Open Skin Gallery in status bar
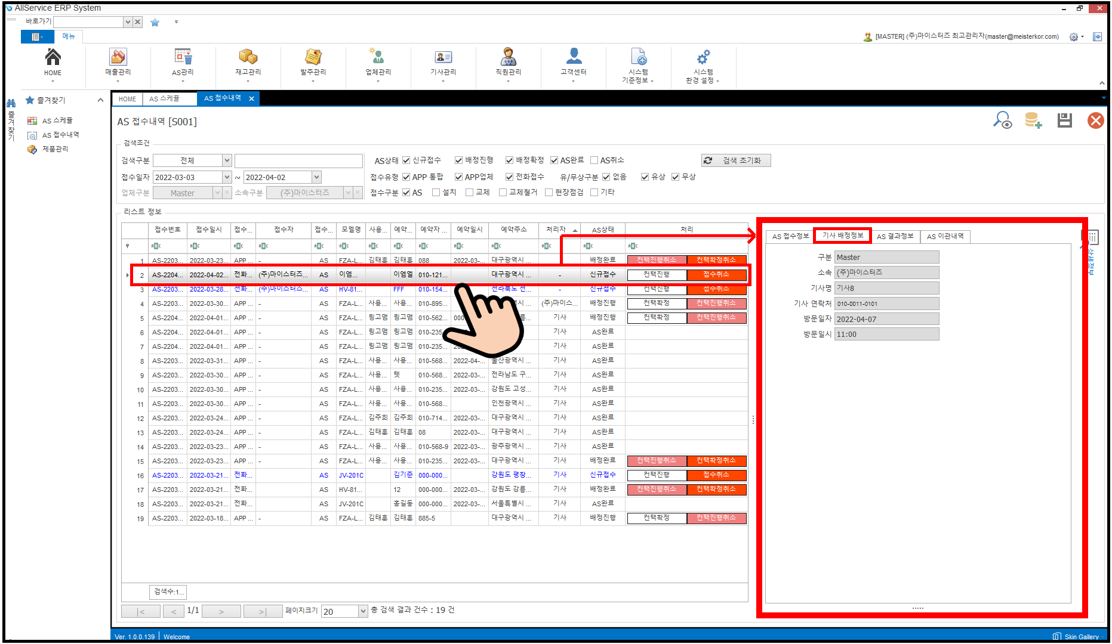Viewport: 1112px width, 644px height. pos(1076,636)
